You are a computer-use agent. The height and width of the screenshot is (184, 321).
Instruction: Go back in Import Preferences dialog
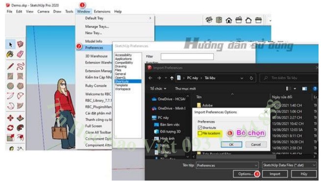(150, 78)
